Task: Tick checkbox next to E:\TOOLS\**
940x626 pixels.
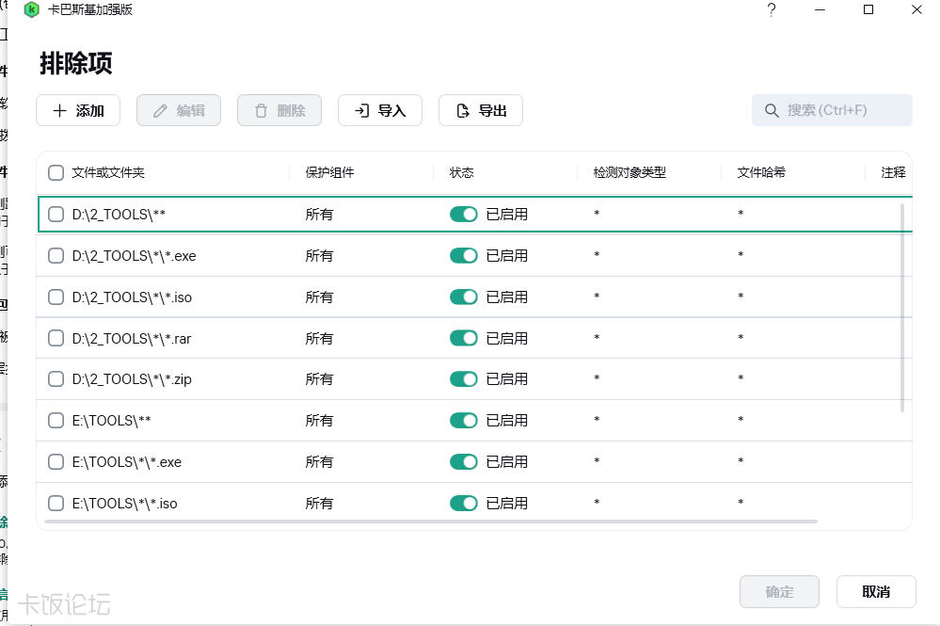Action: [56, 421]
